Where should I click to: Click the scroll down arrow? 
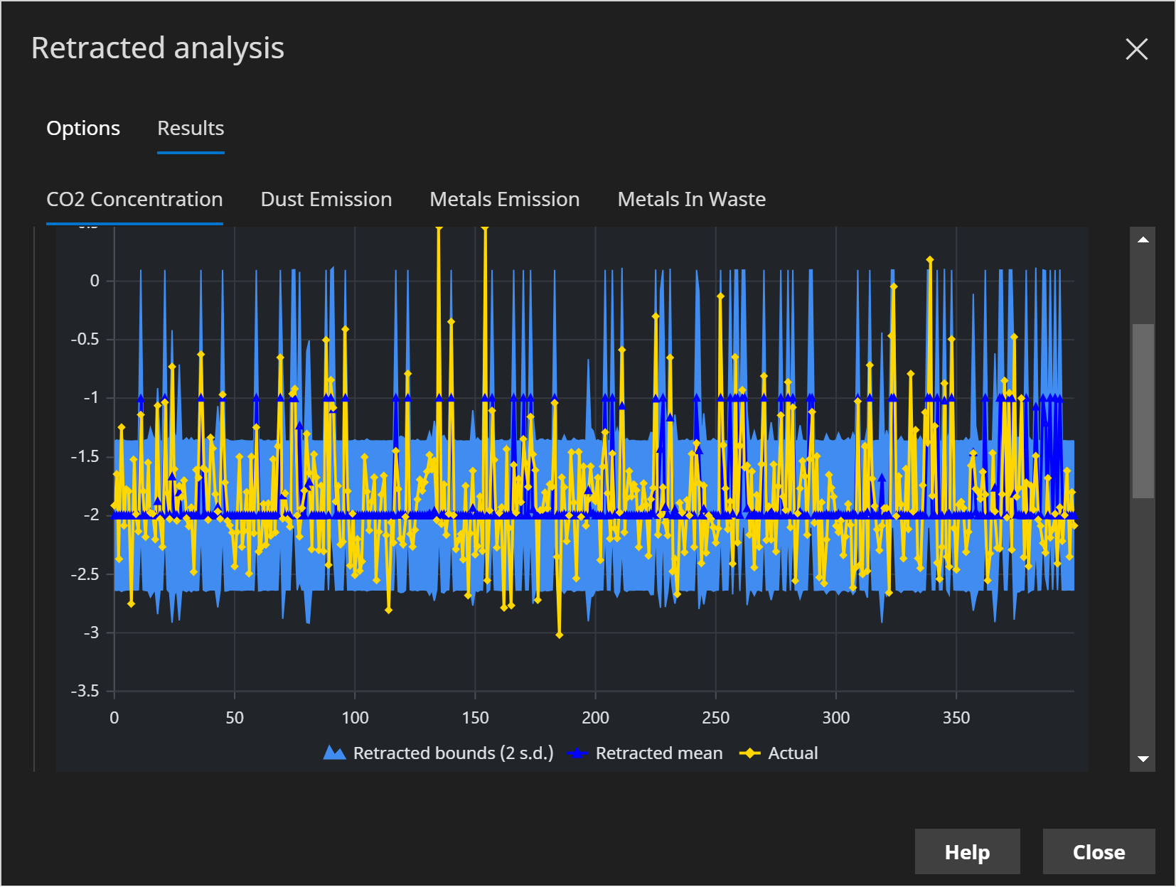pos(1143,758)
